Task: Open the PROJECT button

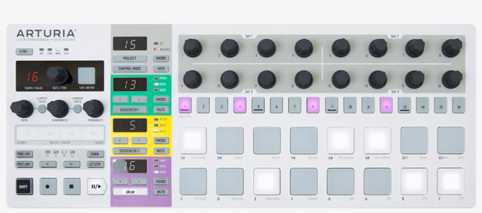Action: point(130,58)
